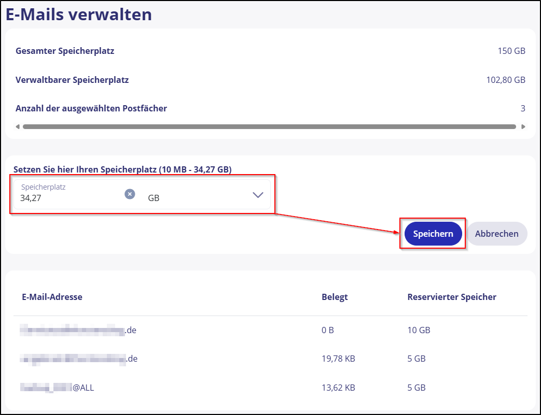This screenshot has height=415, width=541.
Task: Clear the Speicherplatz field with the x icon
Action: coord(130,194)
